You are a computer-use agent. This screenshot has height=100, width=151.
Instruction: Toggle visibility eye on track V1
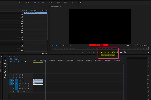[x=23, y=80]
